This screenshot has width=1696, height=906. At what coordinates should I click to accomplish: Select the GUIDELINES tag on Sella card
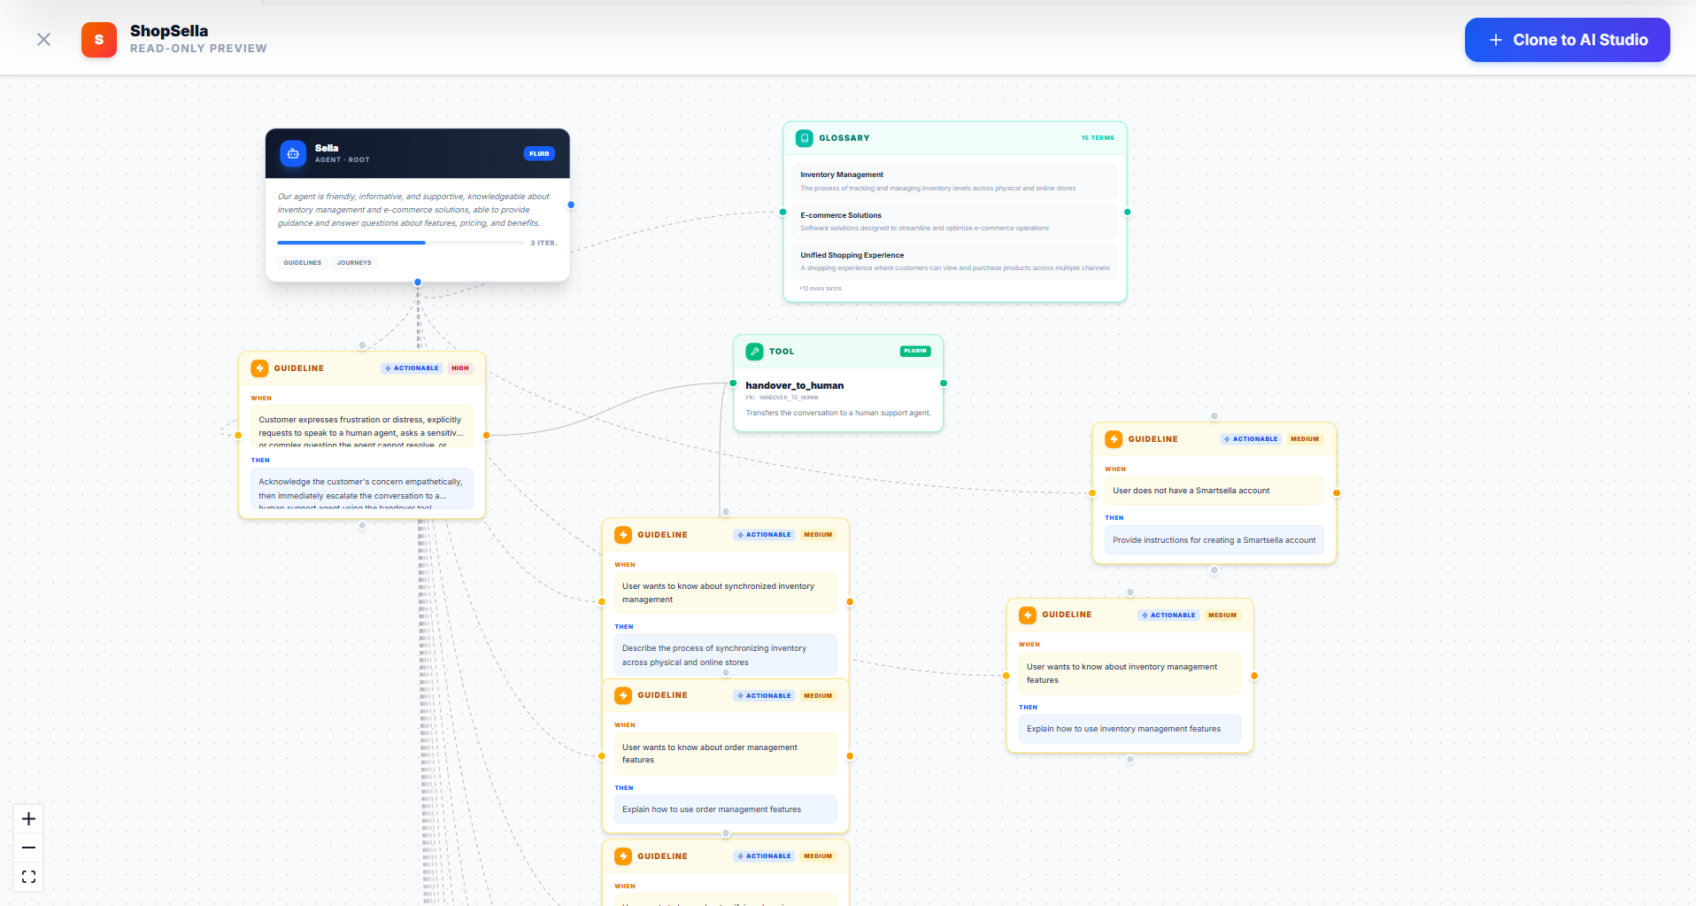coord(303,263)
